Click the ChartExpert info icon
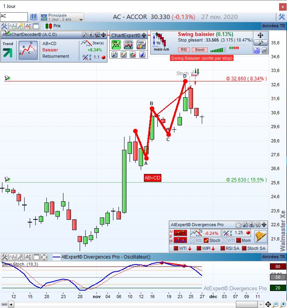Viewport: 287px width, 308px height. point(142,55)
